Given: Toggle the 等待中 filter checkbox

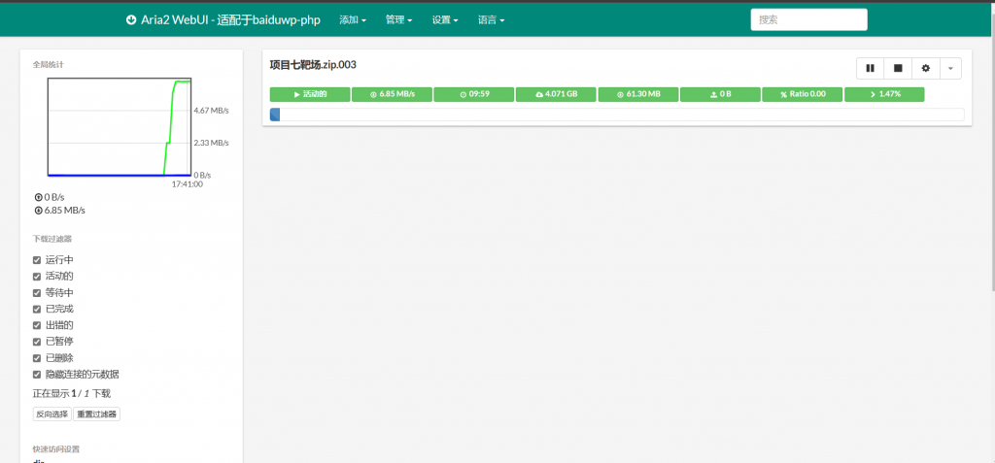Looking at the screenshot, I should [37, 293].
